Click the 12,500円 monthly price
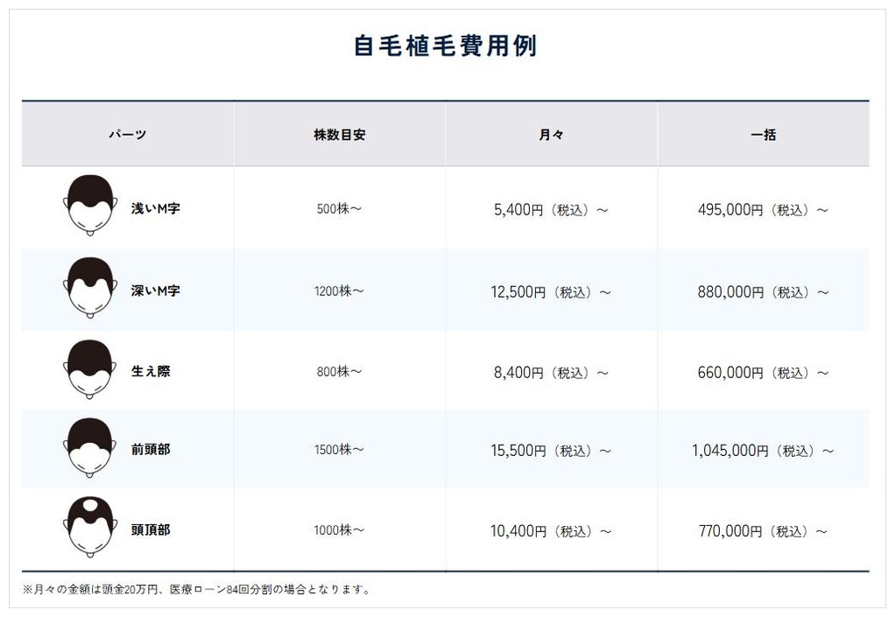895x617 pixels. click(x=552, y=292)
